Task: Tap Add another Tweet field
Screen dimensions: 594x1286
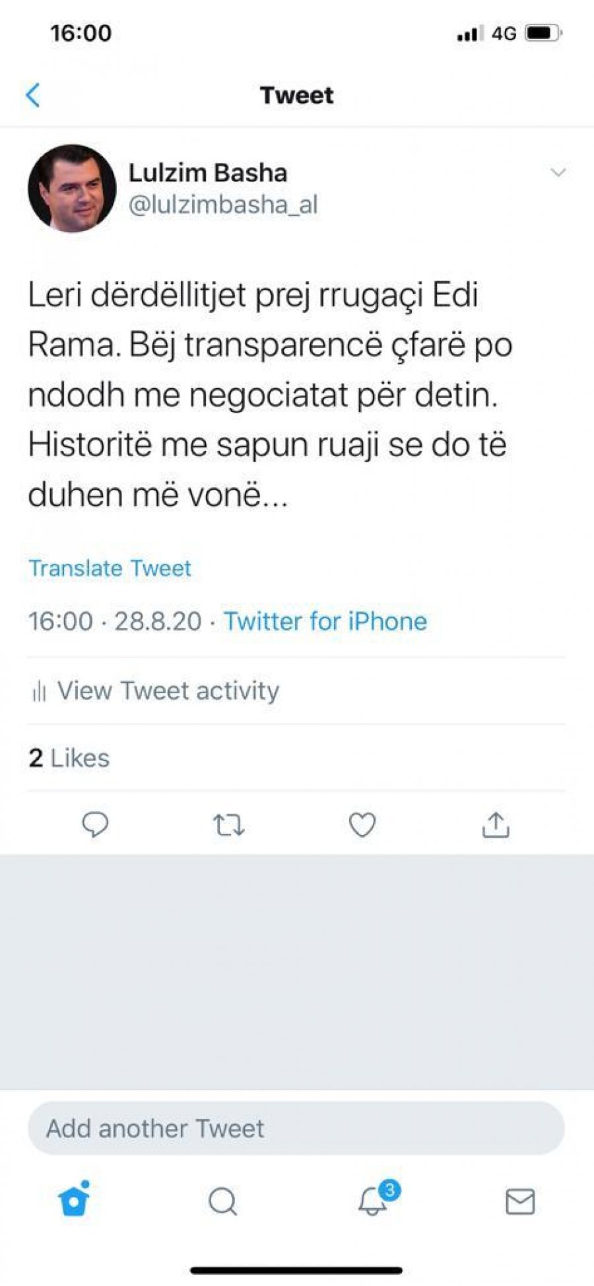Action: pos(296,1128)
